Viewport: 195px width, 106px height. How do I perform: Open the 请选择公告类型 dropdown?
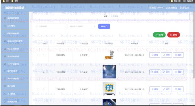82,26
